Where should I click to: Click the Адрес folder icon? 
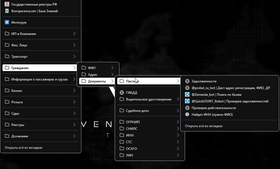84,74
